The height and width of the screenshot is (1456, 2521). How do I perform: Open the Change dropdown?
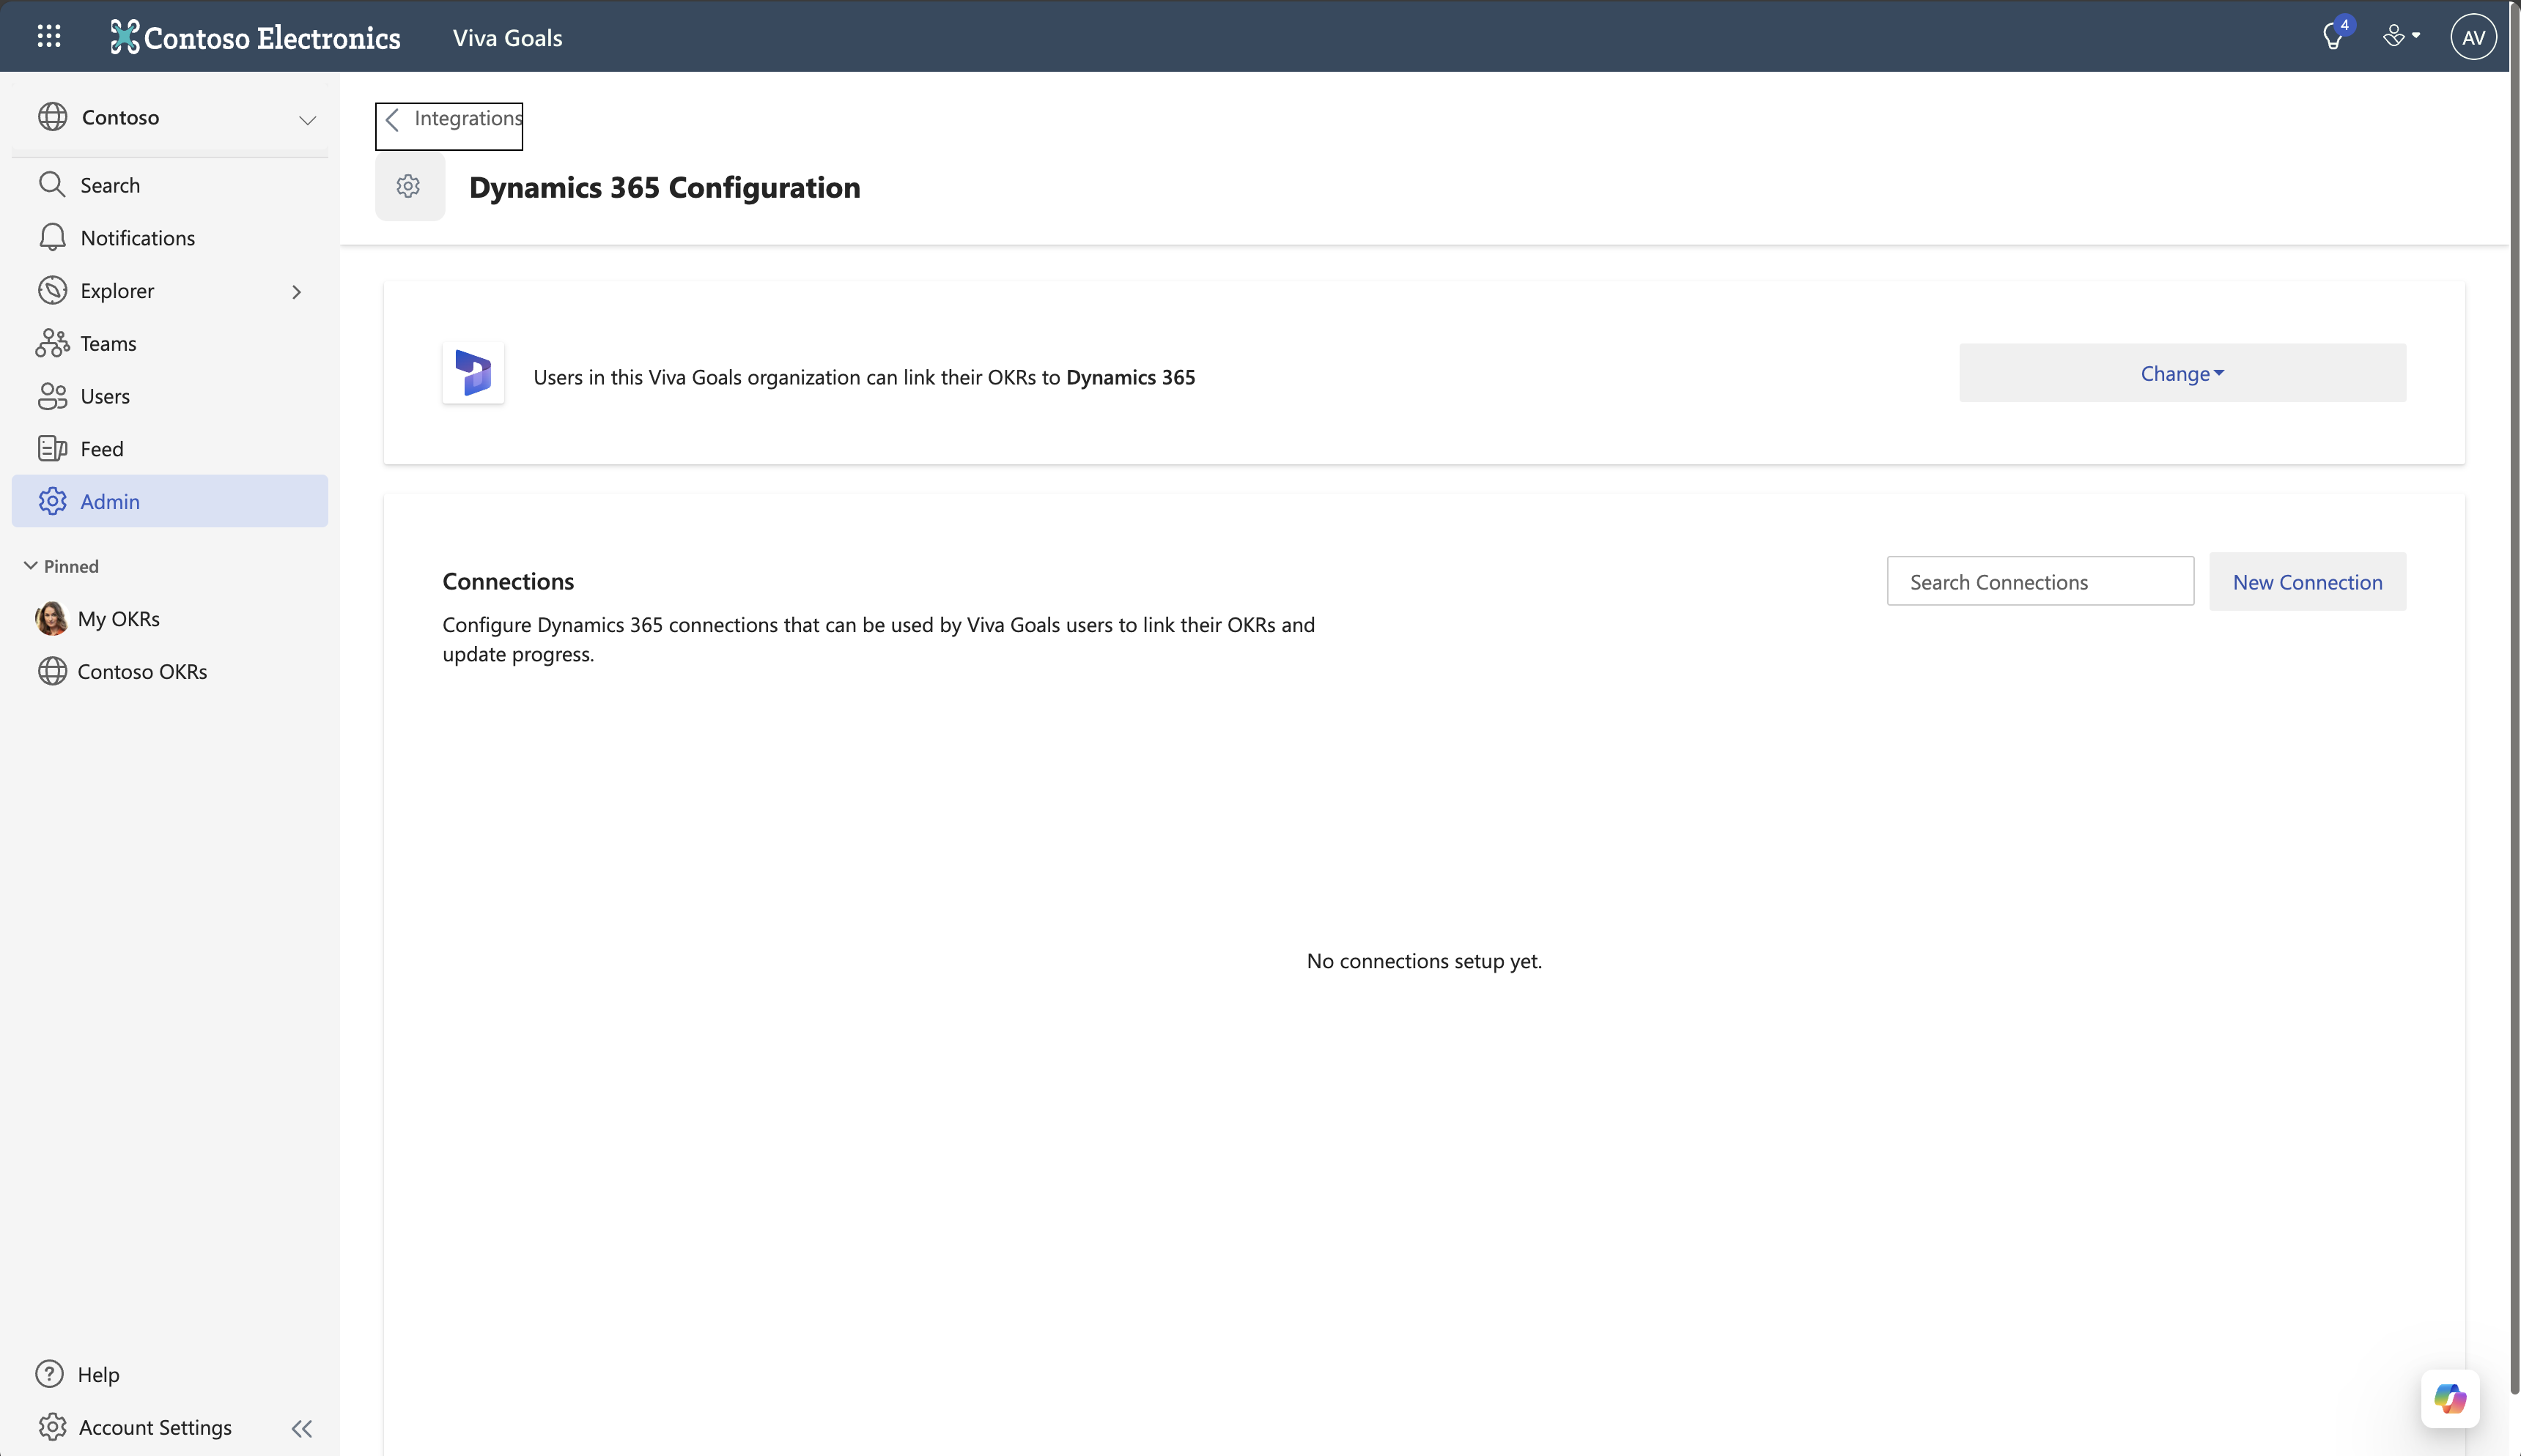tap(2182, 373)
